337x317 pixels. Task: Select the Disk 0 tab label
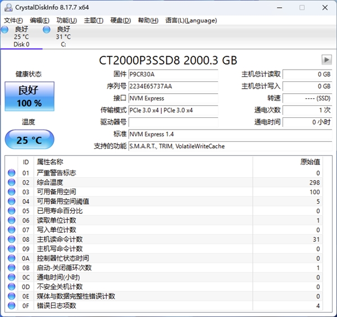[x=21, y=44]
